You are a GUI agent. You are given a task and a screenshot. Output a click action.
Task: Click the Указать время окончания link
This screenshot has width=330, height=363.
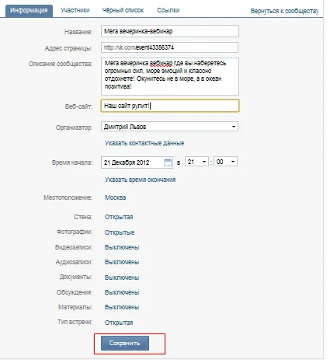coord(140,180)
